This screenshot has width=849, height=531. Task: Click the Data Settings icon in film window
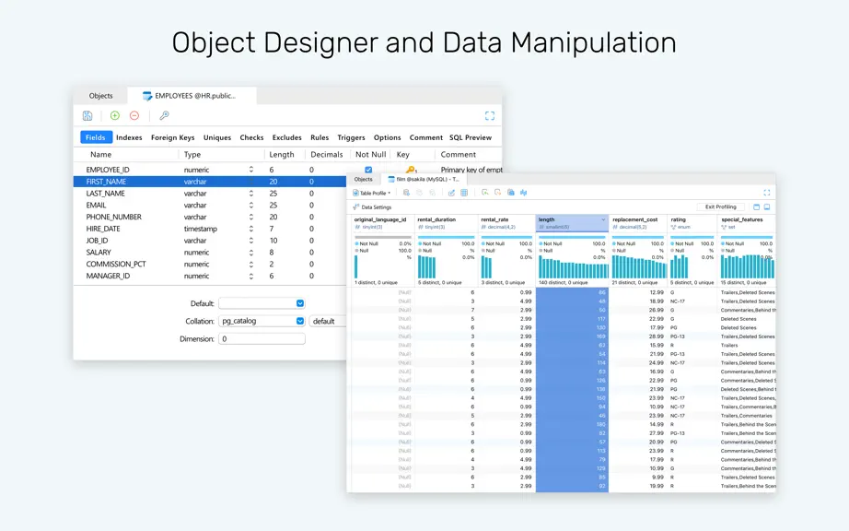[355, 207]
